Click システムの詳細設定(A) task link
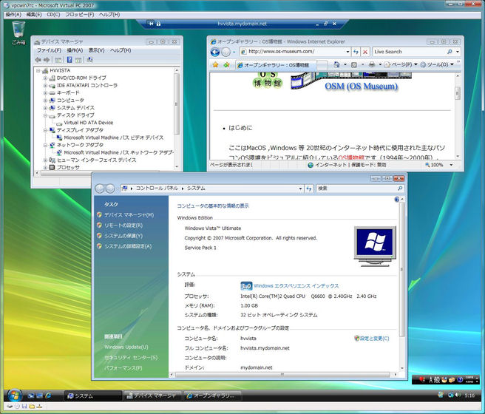Image resolution: width=485 pixels, height=414 pixels. point(128,246)
